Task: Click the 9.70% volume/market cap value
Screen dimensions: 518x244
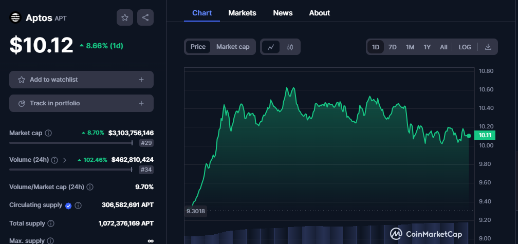Action: coord(144,187)
